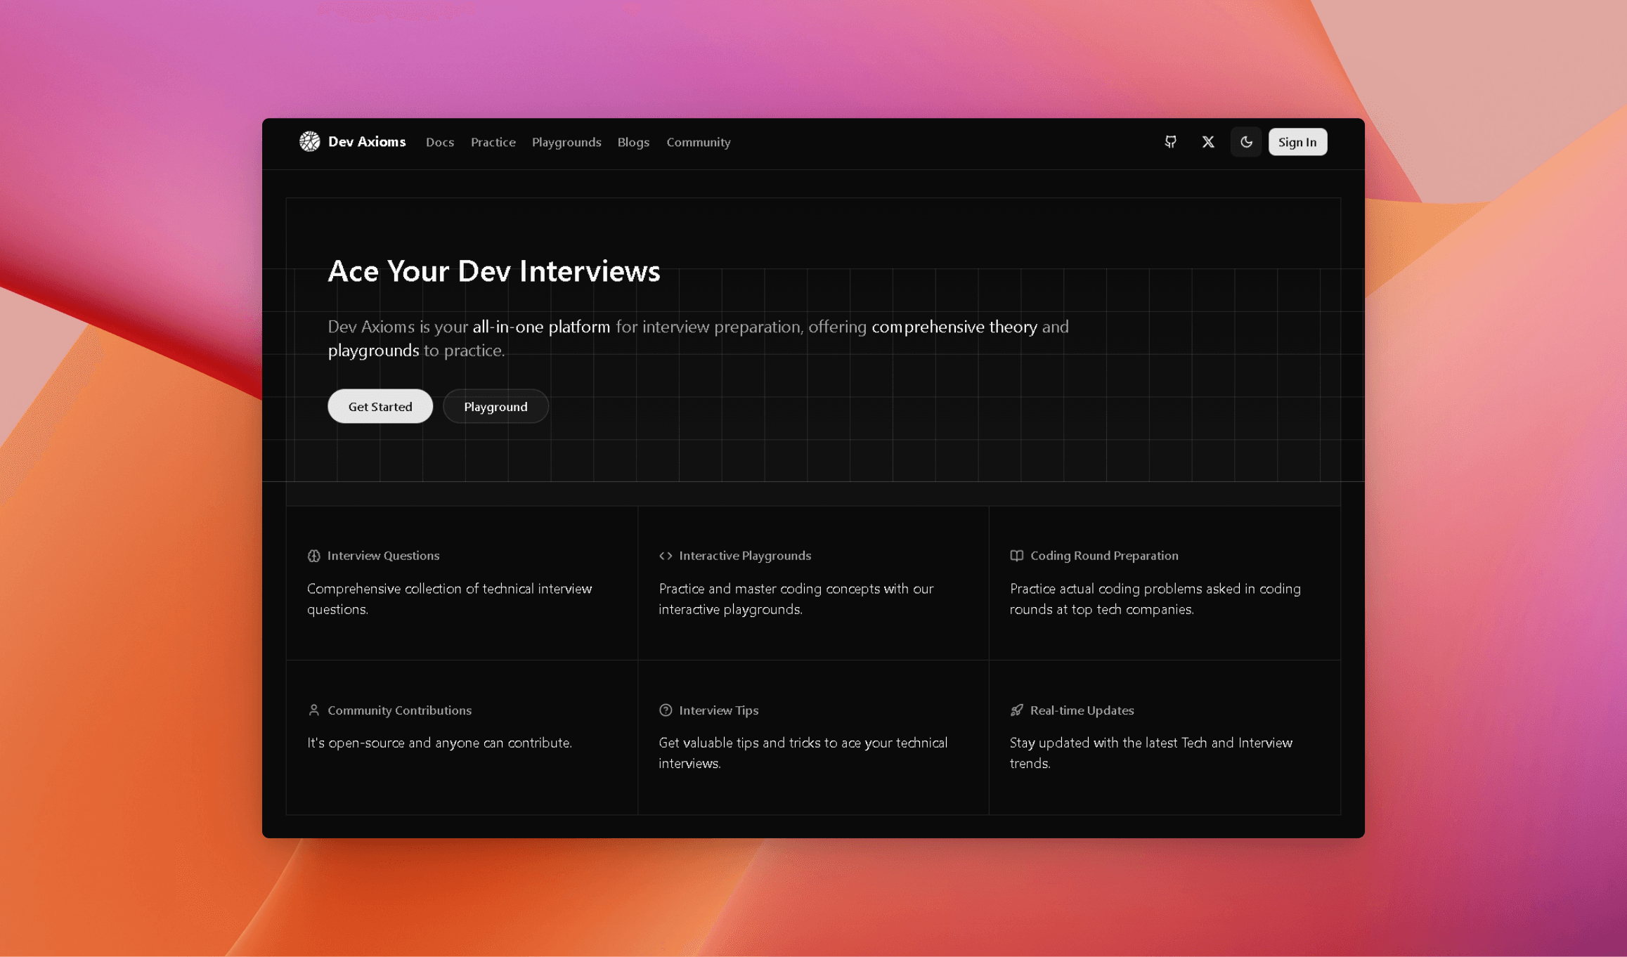1627x957 pixels.
Task: Go to the Practice nav item
Action: tap(493, 142)
